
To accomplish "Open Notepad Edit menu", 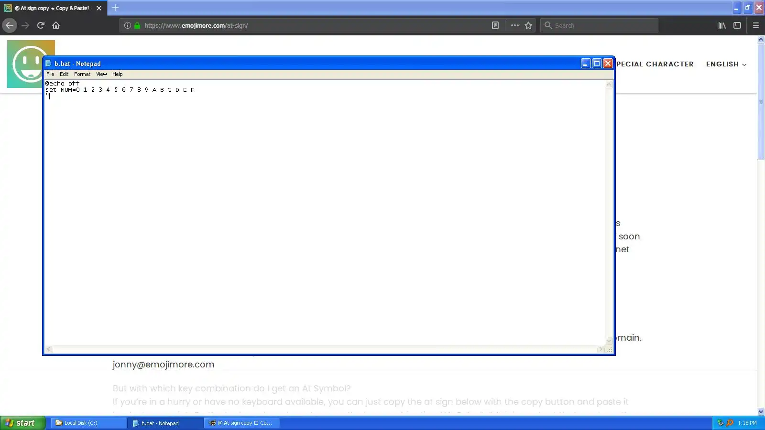I will (x=64, y=74).
